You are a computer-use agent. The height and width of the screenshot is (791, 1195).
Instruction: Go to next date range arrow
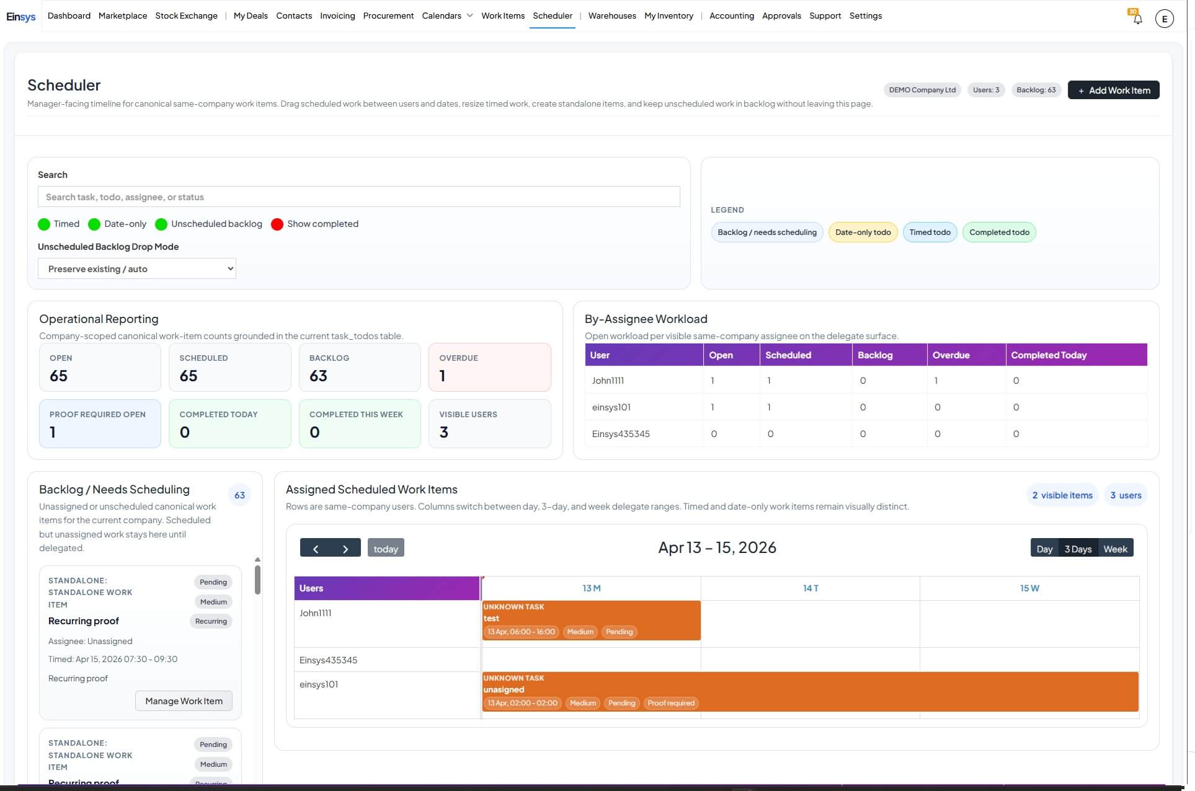(345, 549)
